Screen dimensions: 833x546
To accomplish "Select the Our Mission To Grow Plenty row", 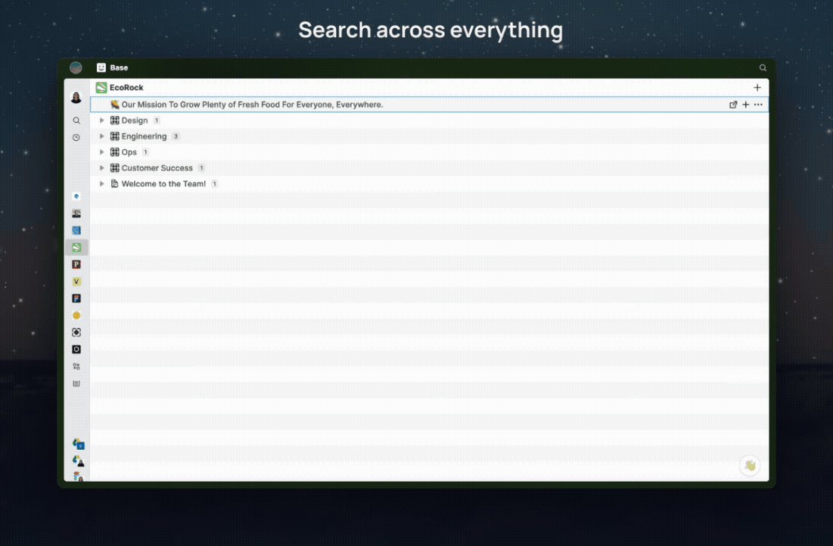I will [x=429, y=105].
